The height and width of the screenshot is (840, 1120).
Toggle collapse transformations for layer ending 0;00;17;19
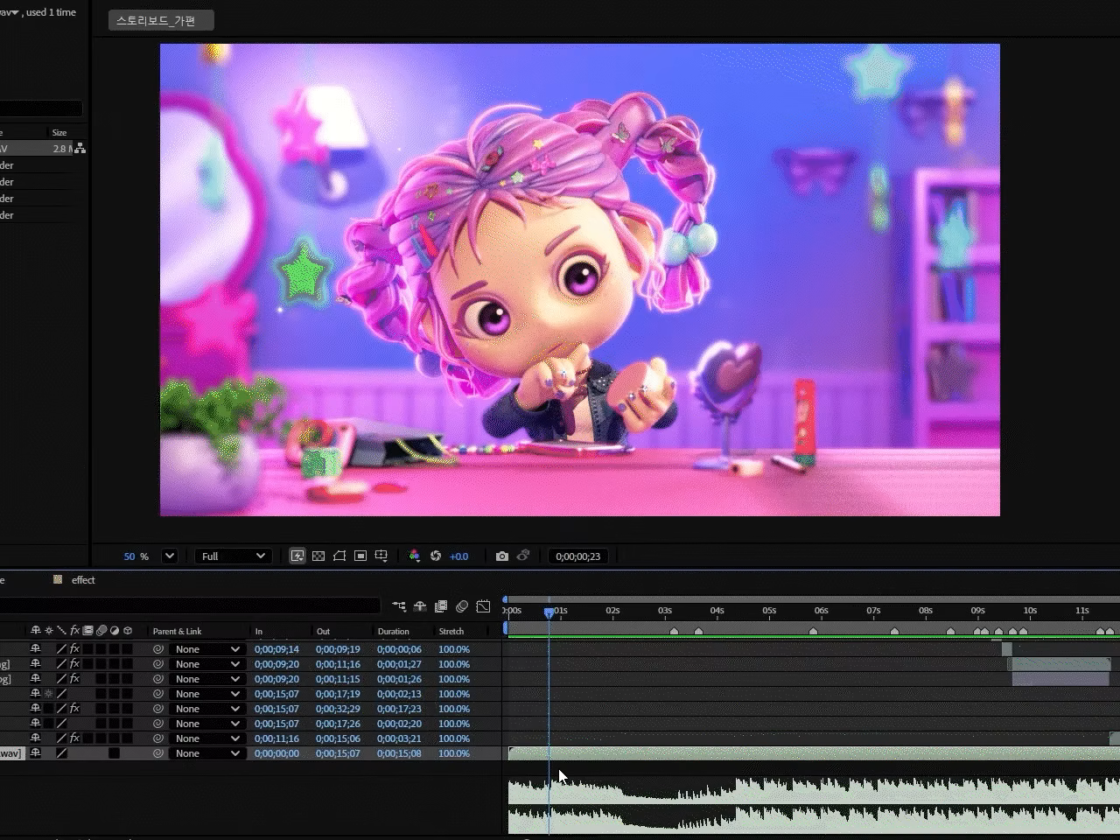pos(48,694)
